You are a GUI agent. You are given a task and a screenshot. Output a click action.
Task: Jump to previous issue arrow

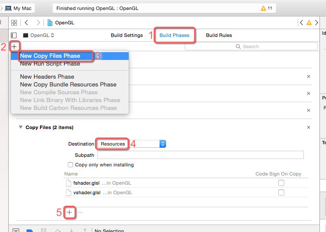pyautogui.click(x=302, y=23)
